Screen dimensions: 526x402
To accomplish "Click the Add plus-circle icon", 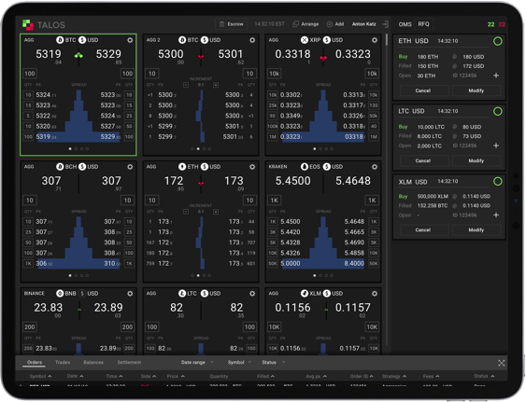I will (x=330, y=24).
